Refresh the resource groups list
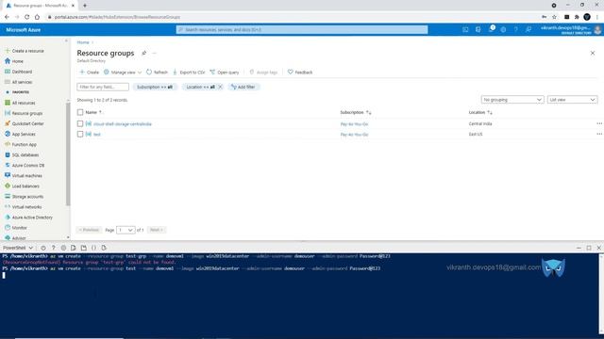The image size is (604, 339). [x=157, y=73]
